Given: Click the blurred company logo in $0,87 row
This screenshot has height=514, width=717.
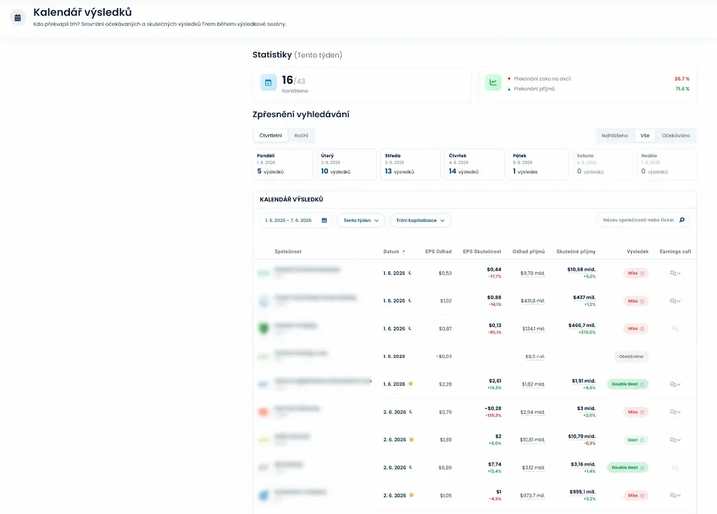Looking at the screenshot, I should point(263,329).
